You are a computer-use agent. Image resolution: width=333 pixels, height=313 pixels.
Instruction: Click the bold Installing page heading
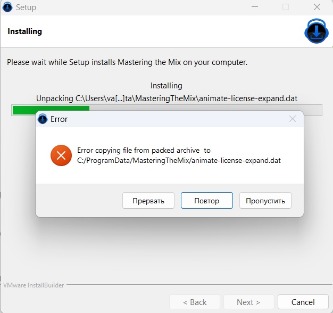pos(24,31)
